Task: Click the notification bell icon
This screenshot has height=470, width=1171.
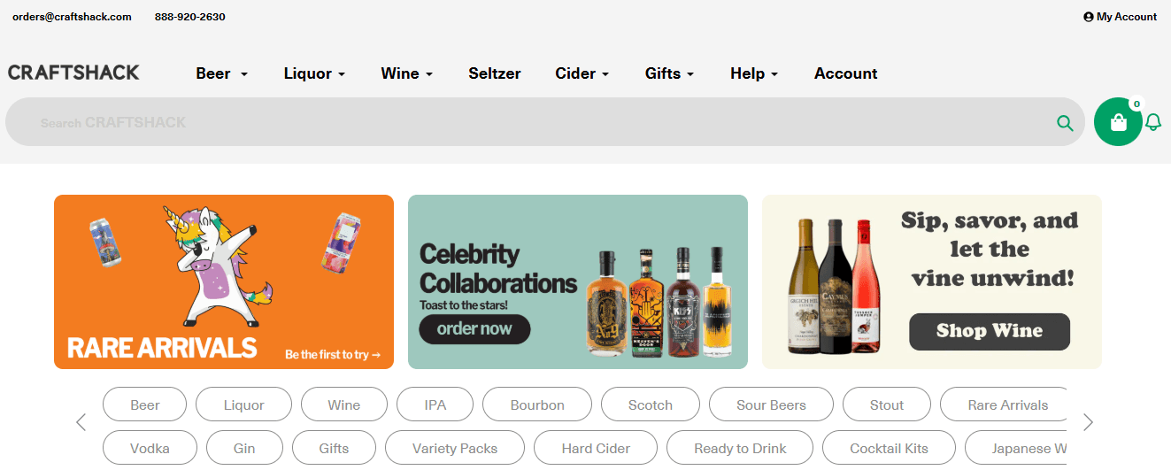Action: [x=1153, y=122]
